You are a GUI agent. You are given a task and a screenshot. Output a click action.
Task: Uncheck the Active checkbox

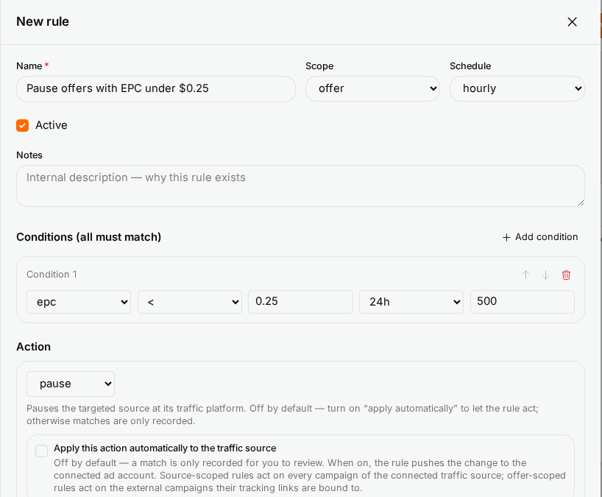(x=22, y=125)
